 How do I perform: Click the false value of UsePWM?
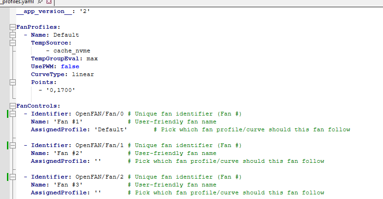[x=70, y=66]
